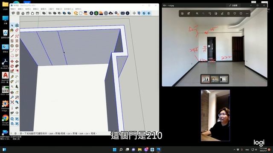This screenshot has width=273, height=153.
Task: Pick the Follow Me tool
Action: pyautogui.click(x=17, y=66)
